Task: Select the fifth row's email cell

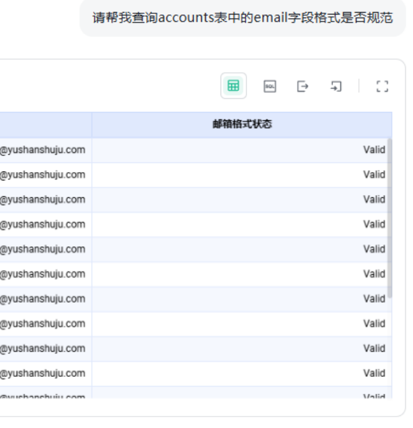Action: coord(43,249)
